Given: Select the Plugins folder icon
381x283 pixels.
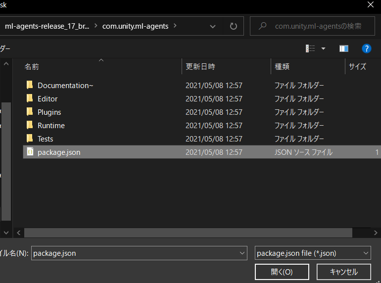Looking at the screenshot, I should tap(30, 112).
